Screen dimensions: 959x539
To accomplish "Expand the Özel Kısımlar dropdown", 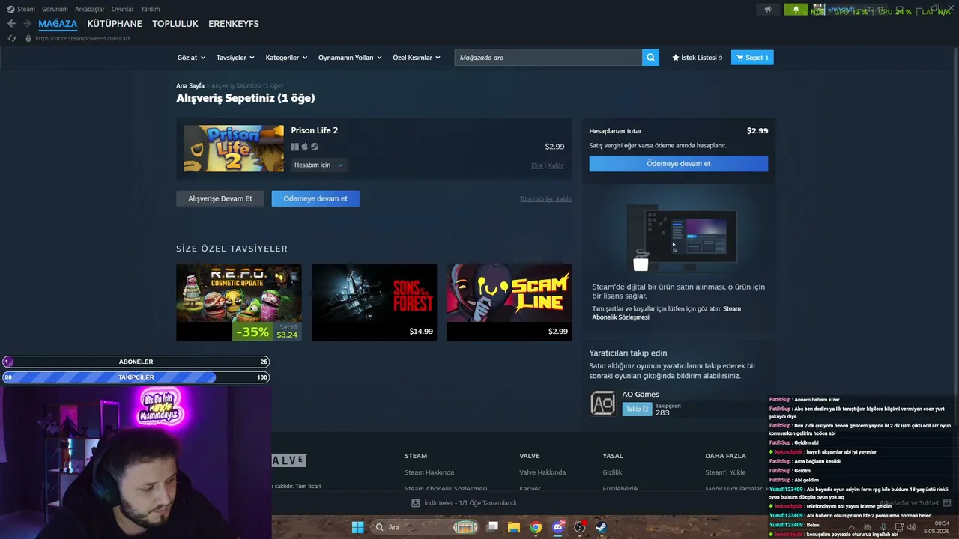I will point(417,58).
